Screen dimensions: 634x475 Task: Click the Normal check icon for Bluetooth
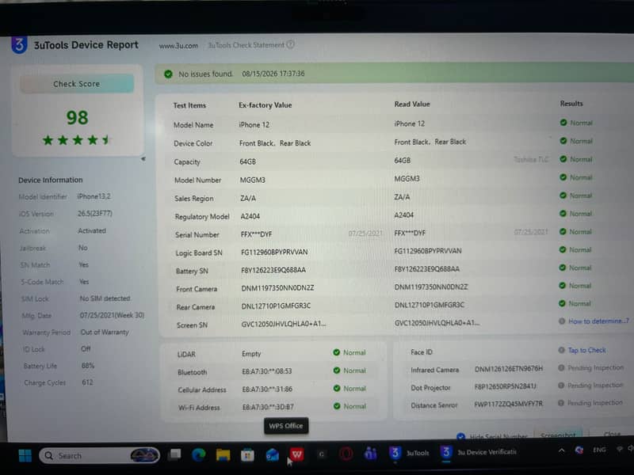(x=336, y=370)
